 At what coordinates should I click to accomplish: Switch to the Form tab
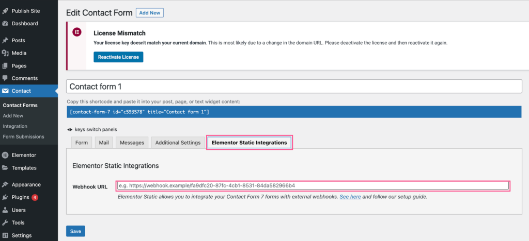[81, 143]
